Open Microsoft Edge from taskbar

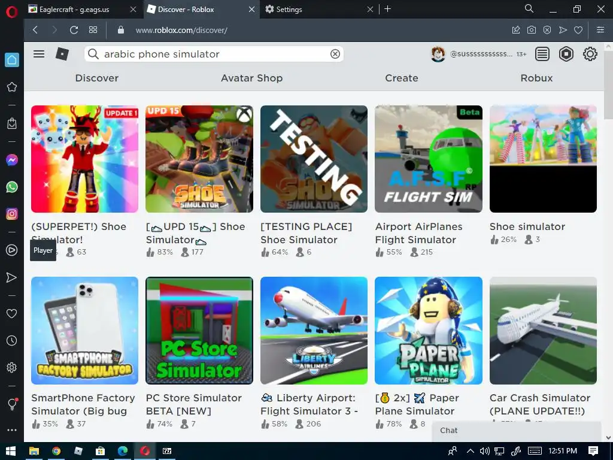tap(123, 451)
